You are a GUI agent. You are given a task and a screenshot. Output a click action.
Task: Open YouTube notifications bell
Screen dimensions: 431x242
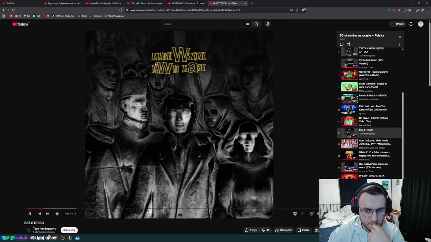(x=411, y=24)
